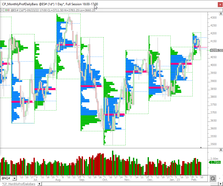Click into the @NQ# symbol field
The image size is (223, 186).
pos(7,178)
